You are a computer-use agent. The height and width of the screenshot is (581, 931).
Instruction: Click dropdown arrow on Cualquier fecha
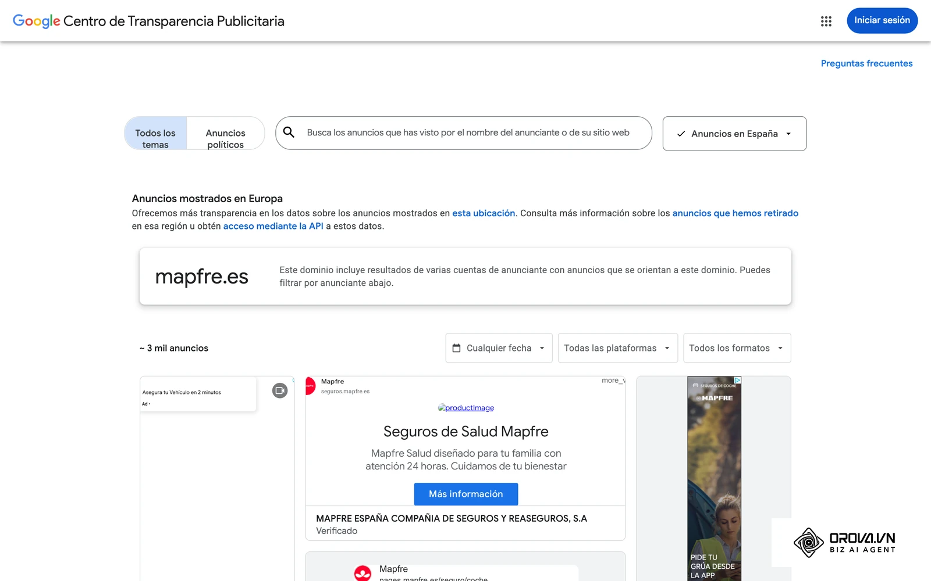pos(542,348)
